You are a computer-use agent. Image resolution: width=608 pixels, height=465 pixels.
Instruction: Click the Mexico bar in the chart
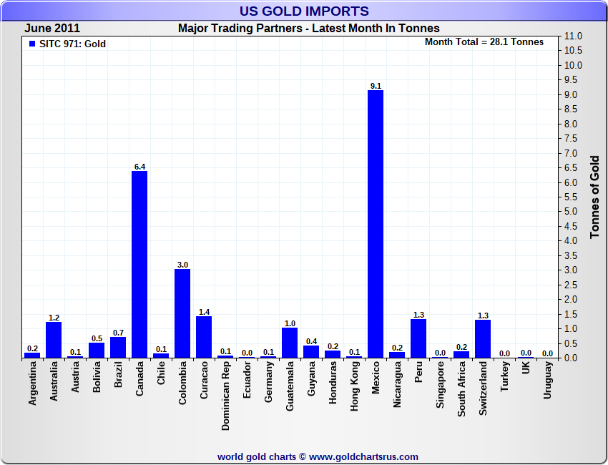pos(376,224)
